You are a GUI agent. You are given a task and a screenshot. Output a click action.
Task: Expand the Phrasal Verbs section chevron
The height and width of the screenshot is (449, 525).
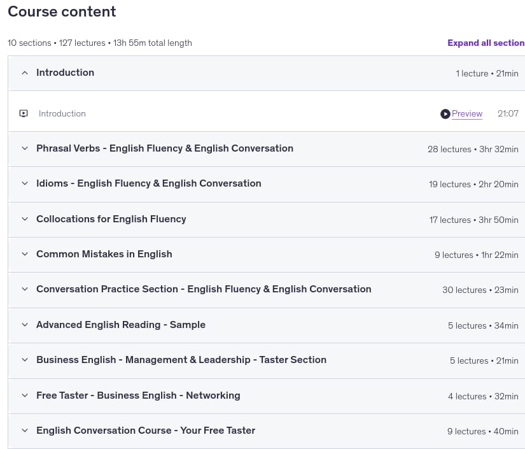click(x=25, y=148)
